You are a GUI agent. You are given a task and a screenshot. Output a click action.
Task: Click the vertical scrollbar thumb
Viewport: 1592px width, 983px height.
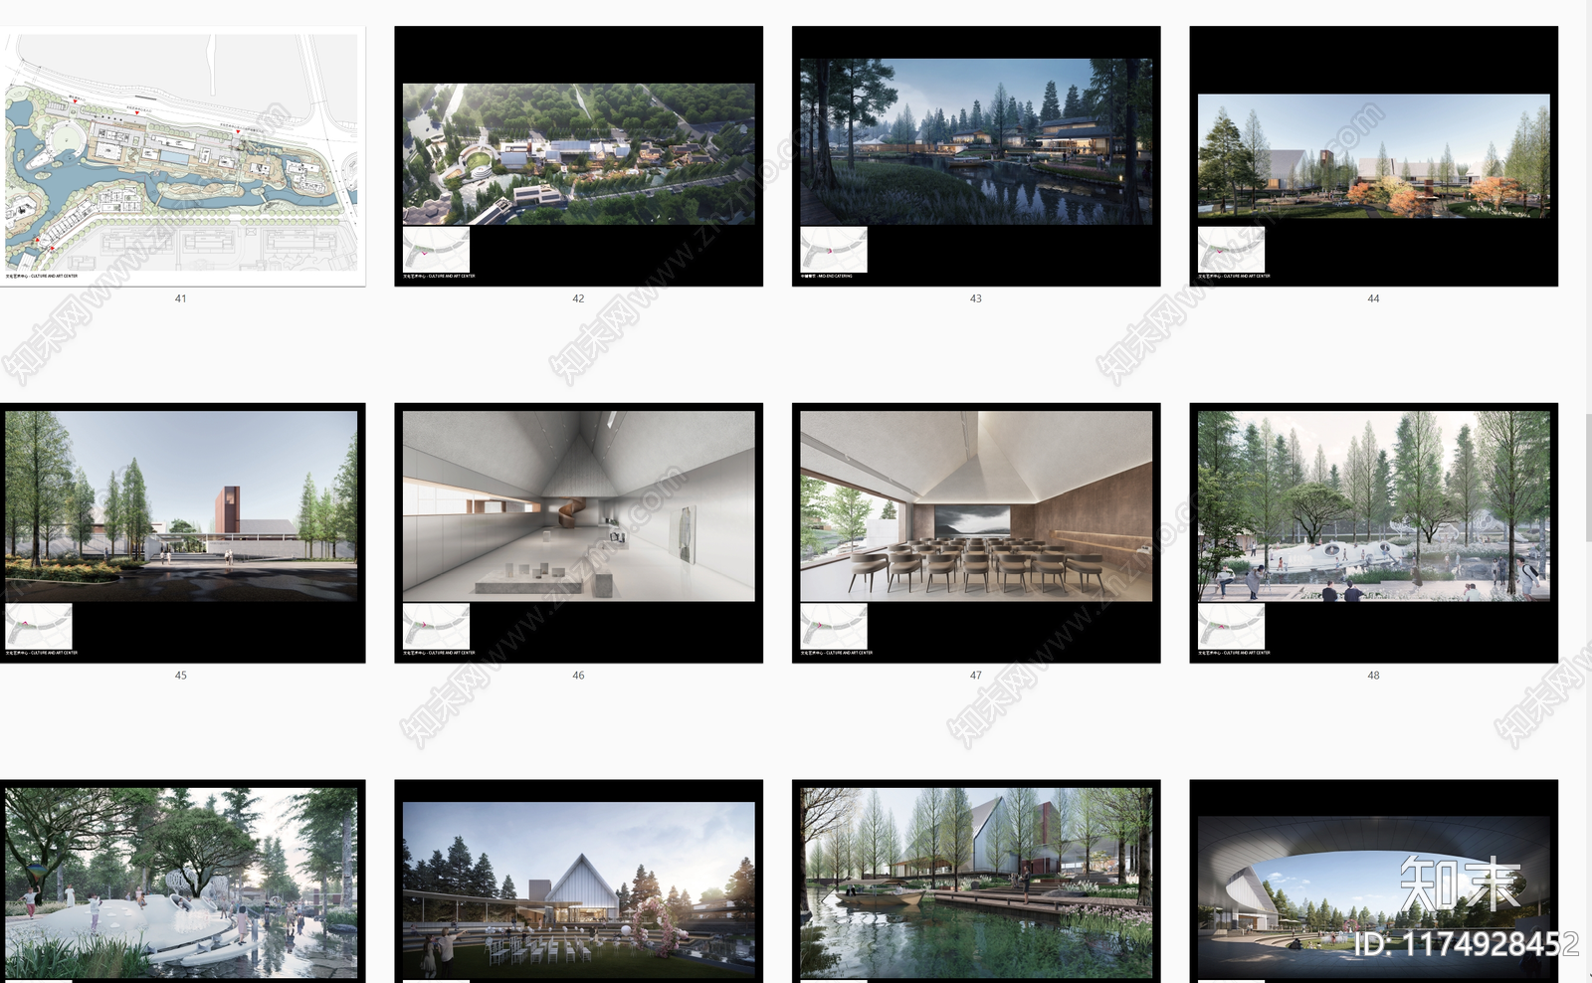1588,478
